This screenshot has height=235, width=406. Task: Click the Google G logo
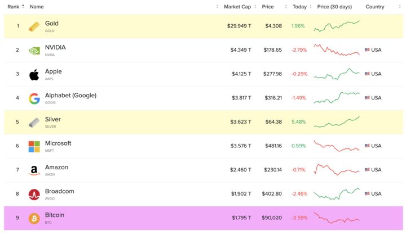pyautogui.click(x=34, y=98)
